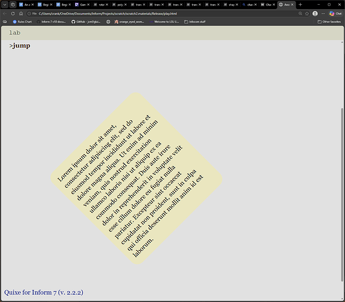
Task: Bookmark this page with star icon
Action: 307,14
